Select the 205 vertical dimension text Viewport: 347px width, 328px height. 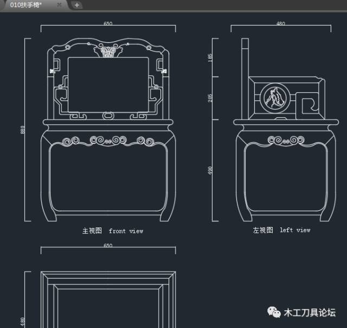pyautogui.click(x=210, y=98)
